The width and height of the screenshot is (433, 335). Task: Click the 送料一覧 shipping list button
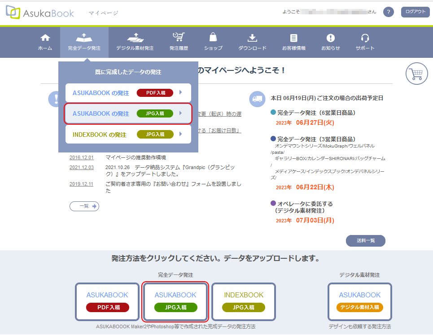click(365, 241)
